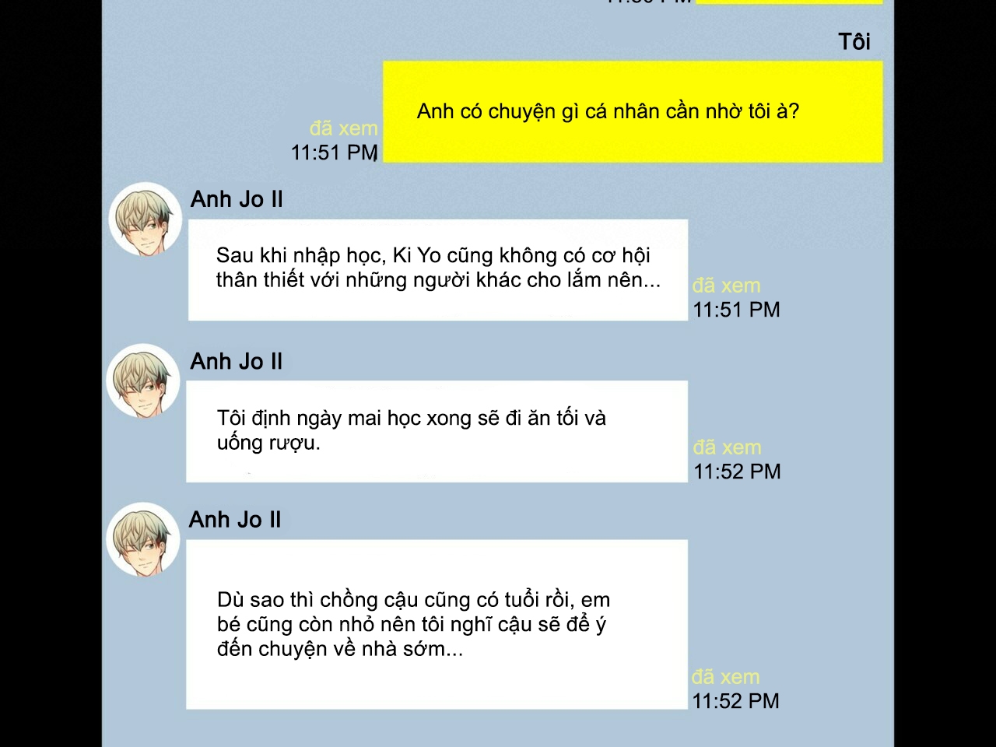Tap message about dinner and drinks tomorrow
Image resolution: width=996 pixels, height=747 pixels.
coord(437,432)
